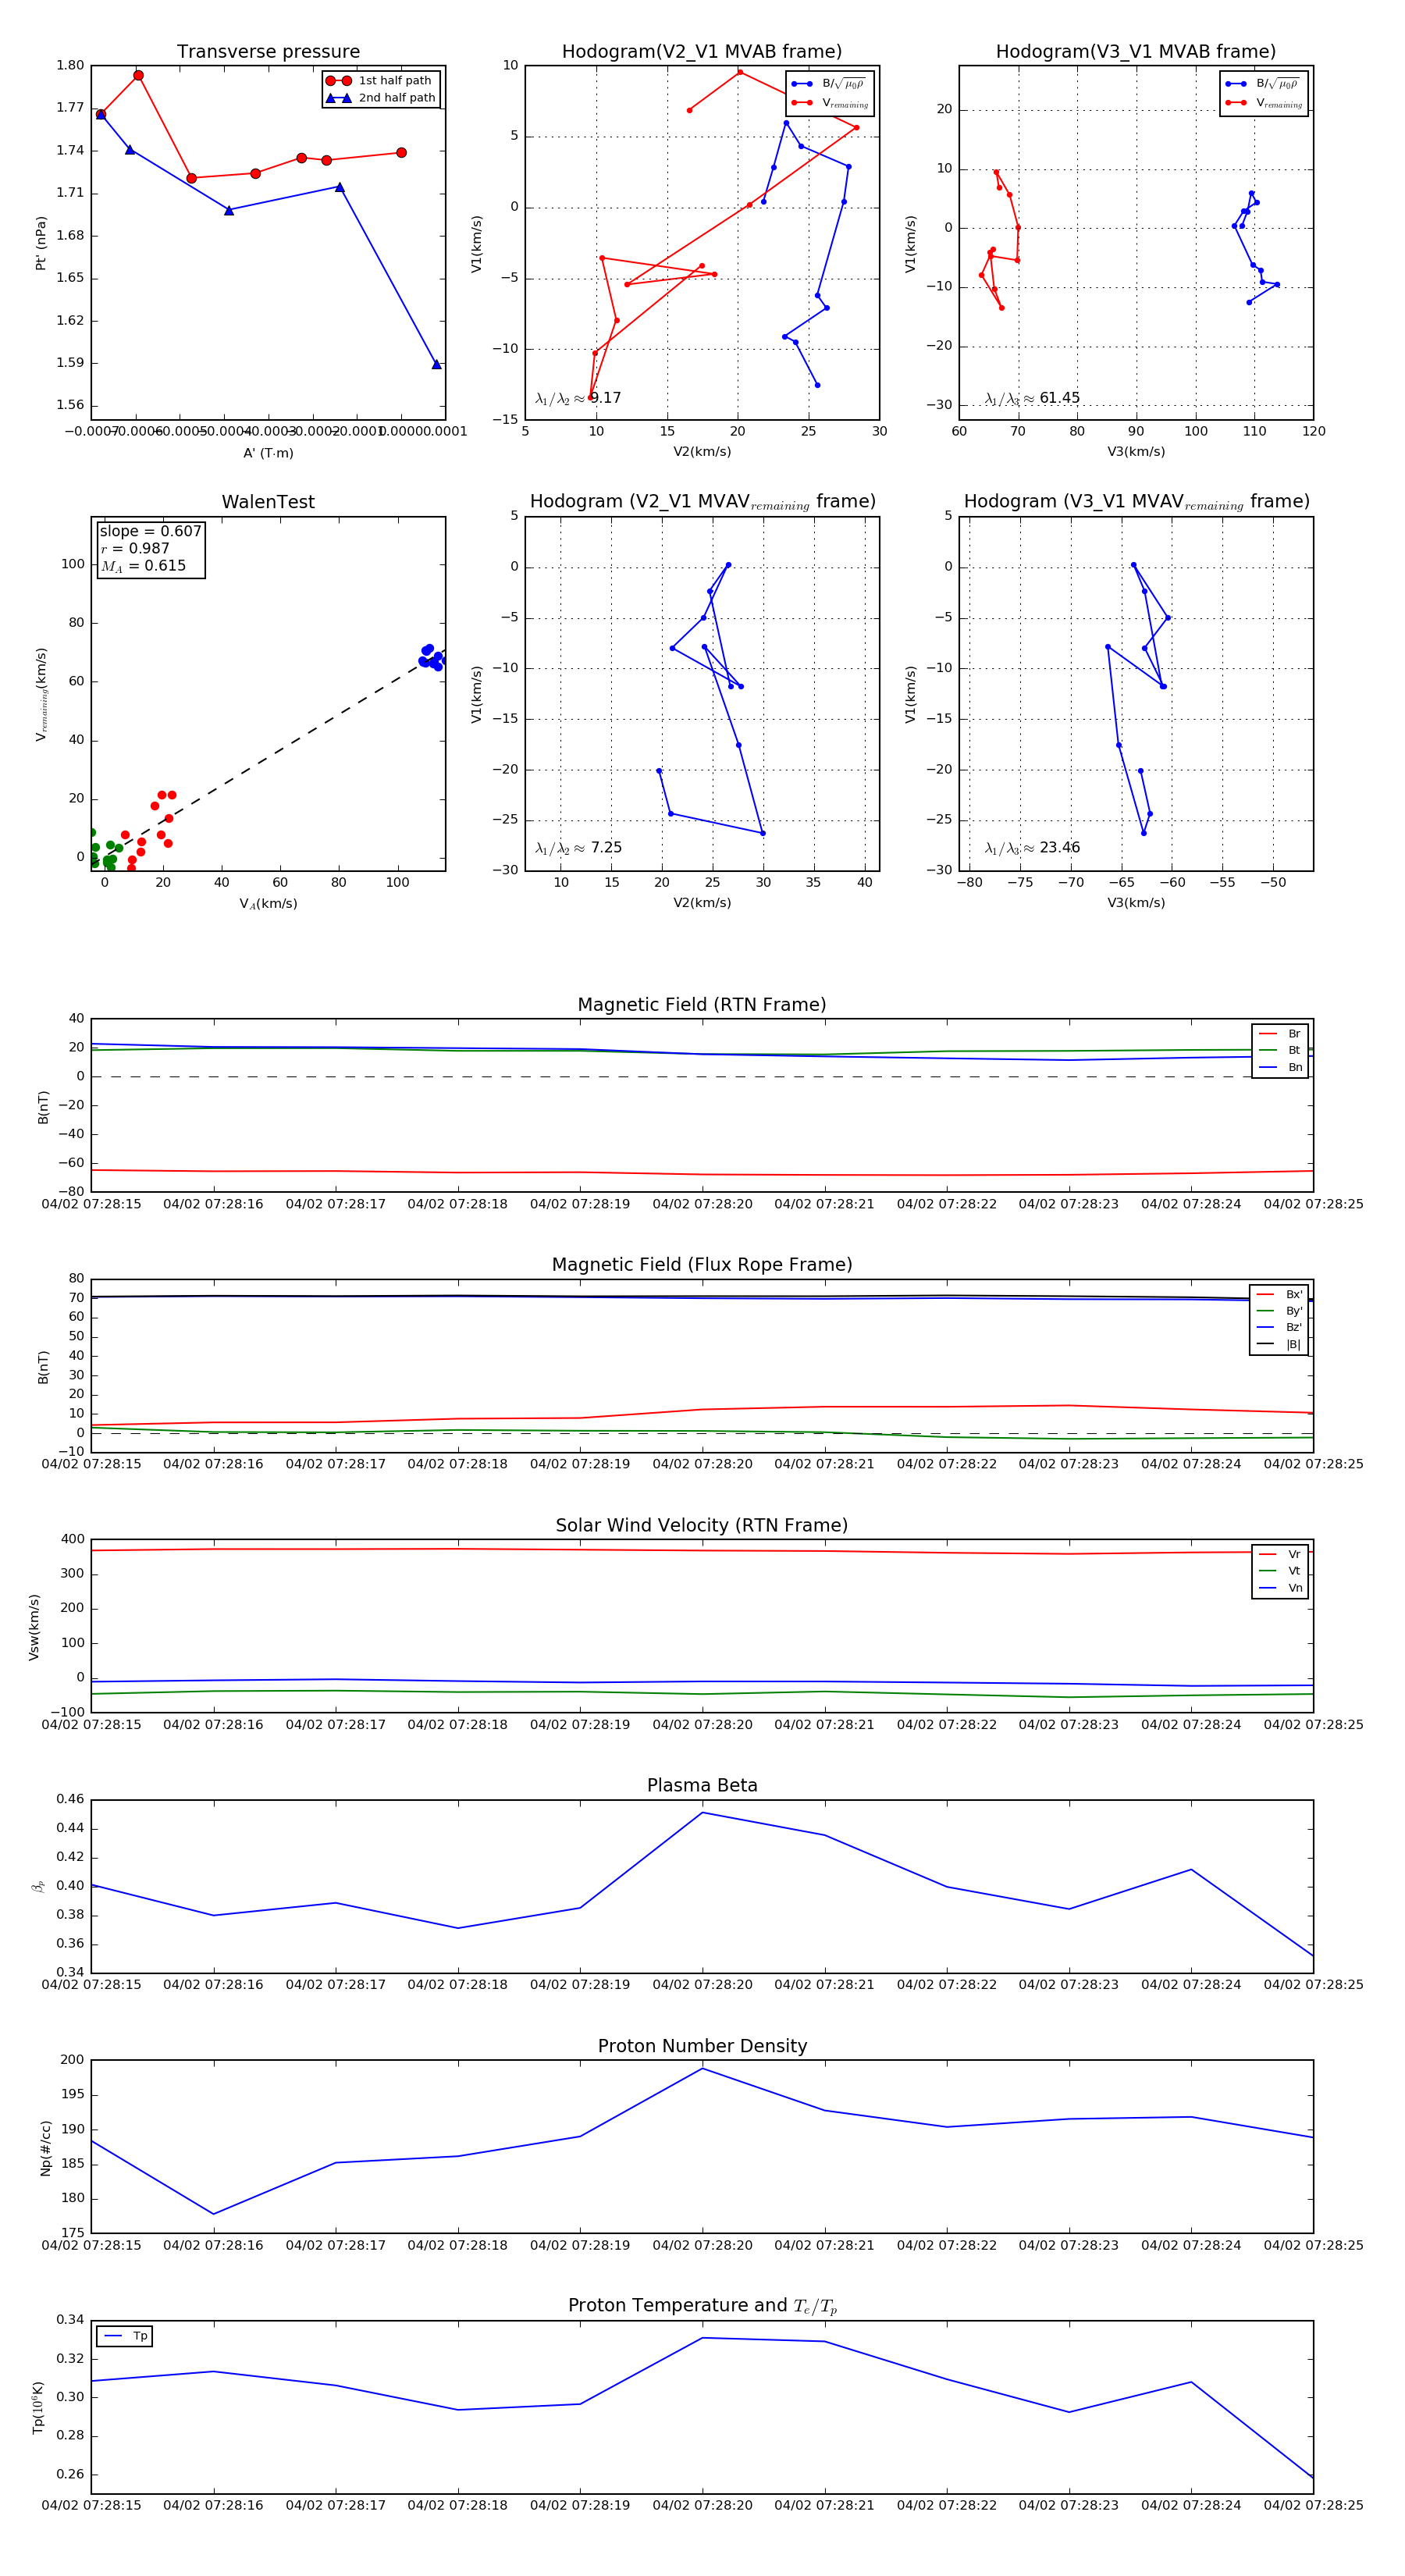1405x2576 pixels.
Task: Select the 'Vt' legend entry
Action: pos(1280,1571)
